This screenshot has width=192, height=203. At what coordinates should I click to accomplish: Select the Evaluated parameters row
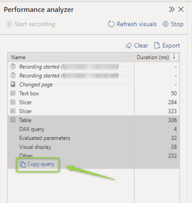click(x=44, y=138)
